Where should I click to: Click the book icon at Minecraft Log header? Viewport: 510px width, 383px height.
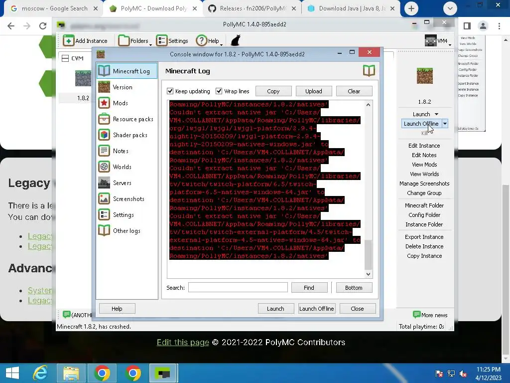point(369,71)
